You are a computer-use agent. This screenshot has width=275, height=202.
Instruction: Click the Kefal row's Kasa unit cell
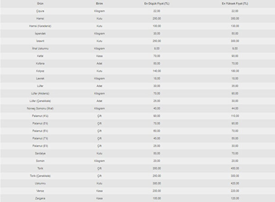pos(100,56)
